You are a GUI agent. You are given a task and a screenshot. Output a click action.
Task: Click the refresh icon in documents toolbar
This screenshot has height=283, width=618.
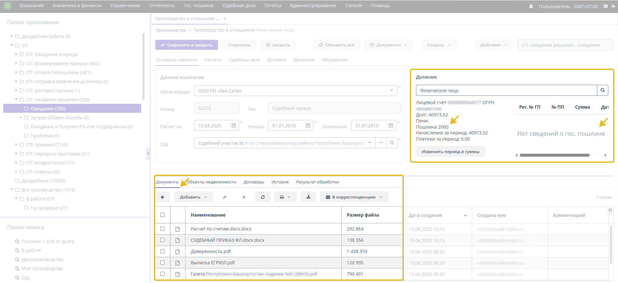(x=263, y=197)
